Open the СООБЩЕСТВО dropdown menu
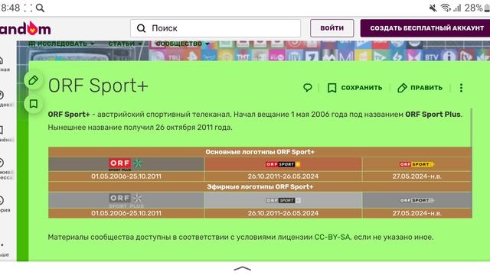This screenshot has height=275, width=490. click(x=182, y=44)
